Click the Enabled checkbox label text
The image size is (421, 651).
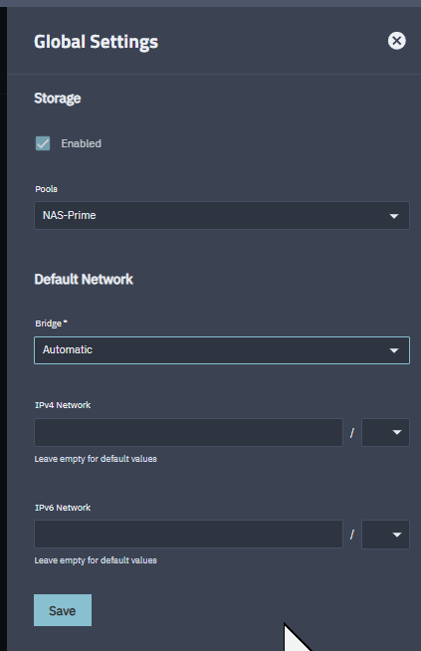tap(81, 143)
